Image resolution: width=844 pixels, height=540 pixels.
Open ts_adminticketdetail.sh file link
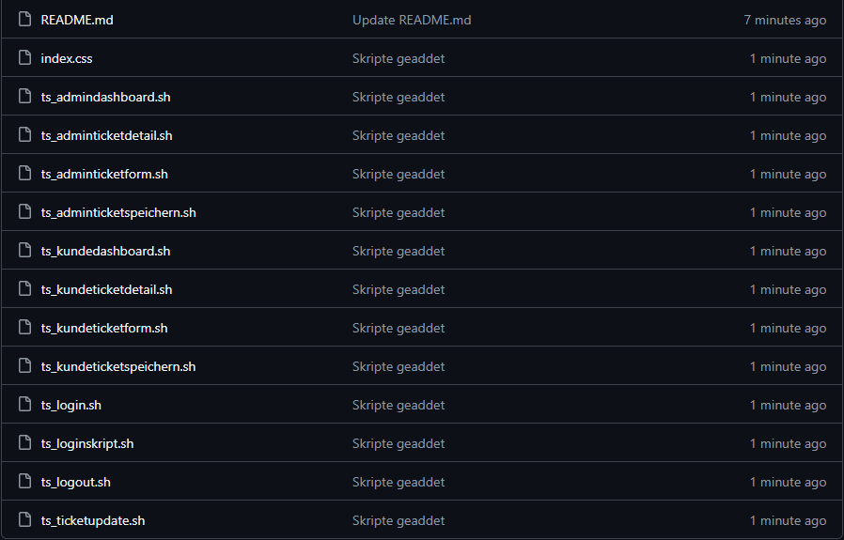point(106,135)
